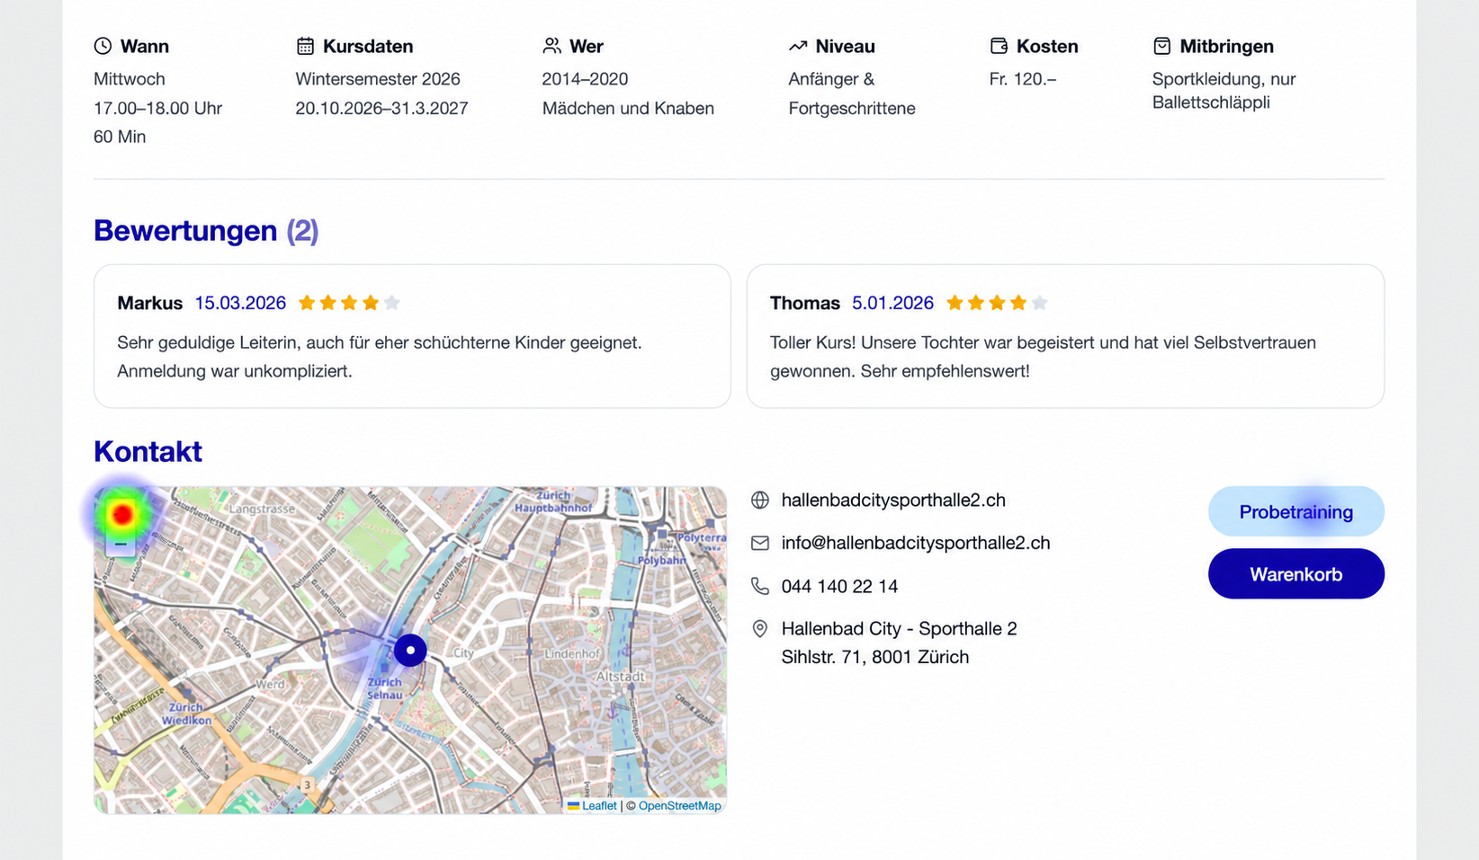Click the Bewertungen (2) heading
This screenshot has width=1479, height=860.
[206, 231]
